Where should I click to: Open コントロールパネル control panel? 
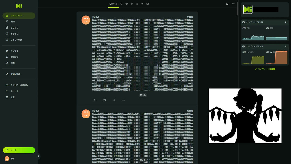click(19, 85)
